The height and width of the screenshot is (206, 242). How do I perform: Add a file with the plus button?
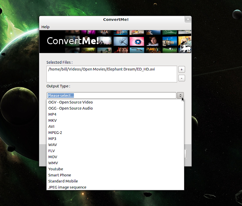181,70
